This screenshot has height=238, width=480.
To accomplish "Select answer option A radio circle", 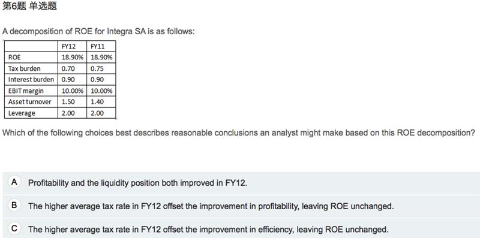I will point(14,182).
